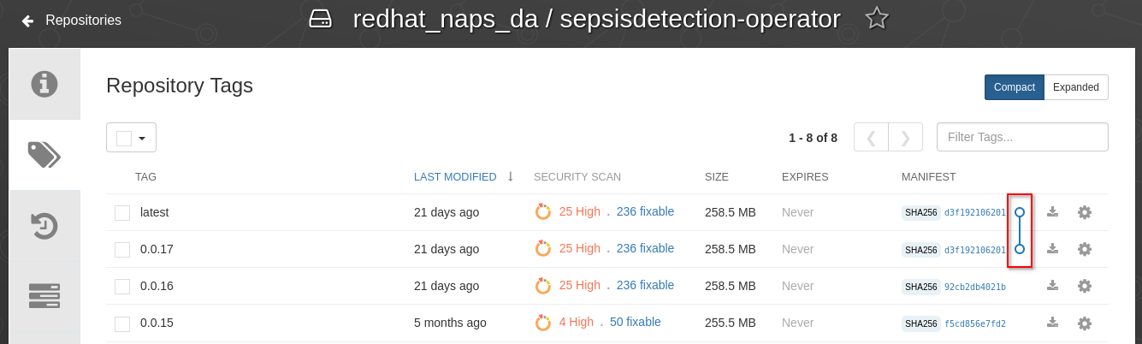Check the box for the latest tag
This screenshot has height=344, width=1142.
click(122, 212)
